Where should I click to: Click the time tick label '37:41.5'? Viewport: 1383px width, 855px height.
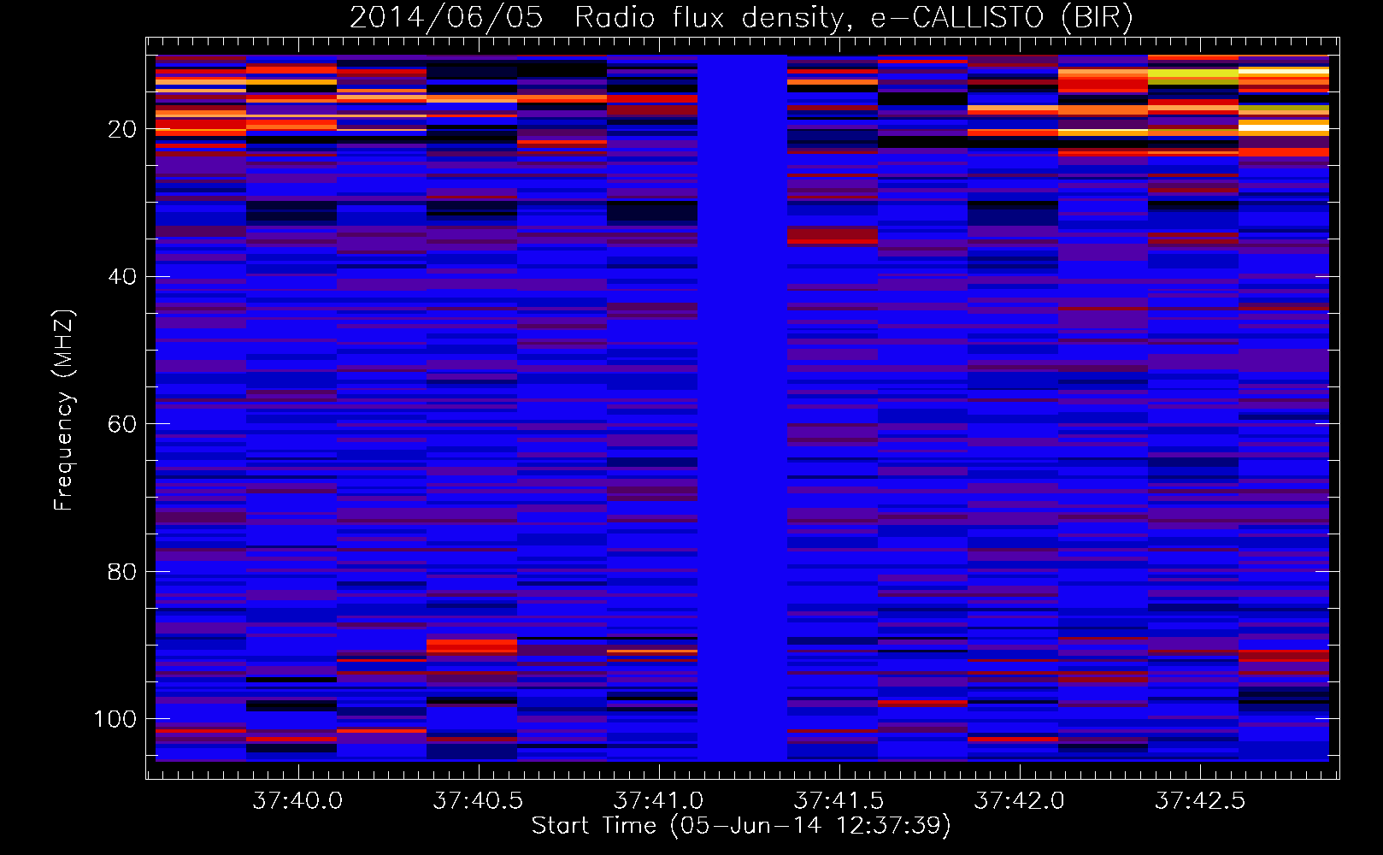[839, 800]
